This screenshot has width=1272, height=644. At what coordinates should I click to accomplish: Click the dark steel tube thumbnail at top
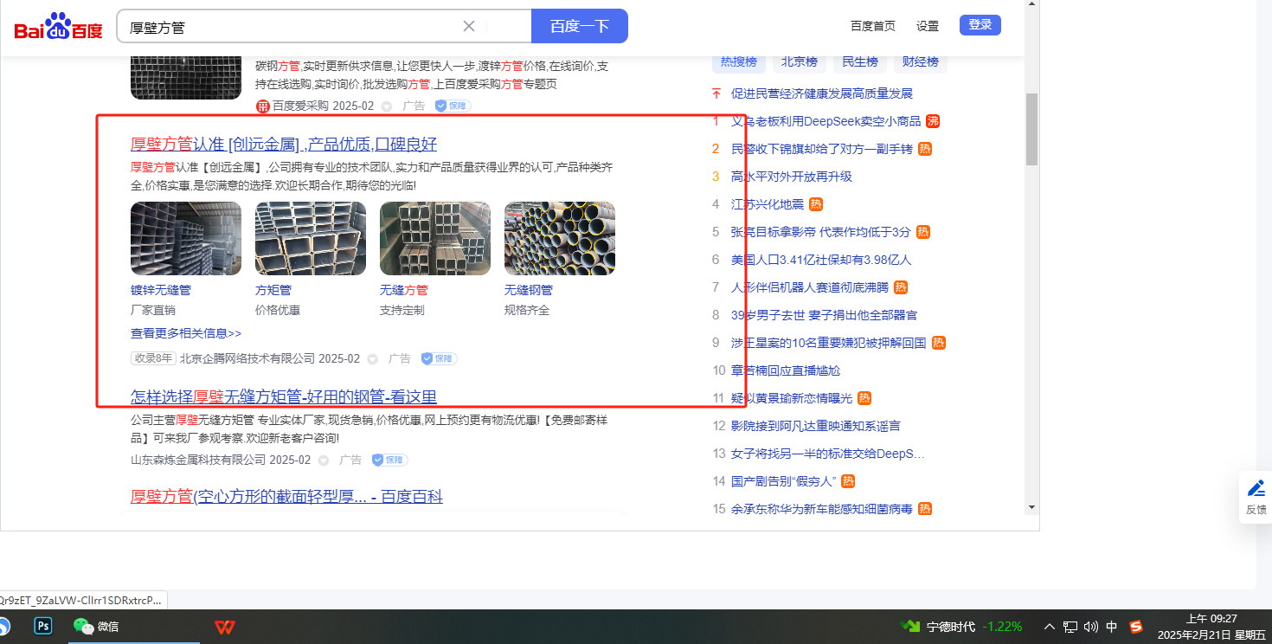tap(186, 78)
